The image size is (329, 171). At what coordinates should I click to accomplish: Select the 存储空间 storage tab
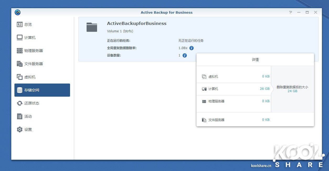[42, 90]
